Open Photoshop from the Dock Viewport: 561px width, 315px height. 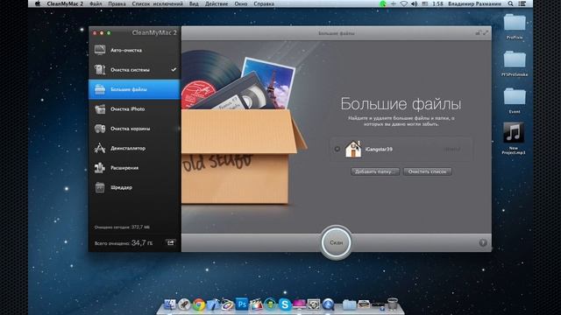[242, 304]
